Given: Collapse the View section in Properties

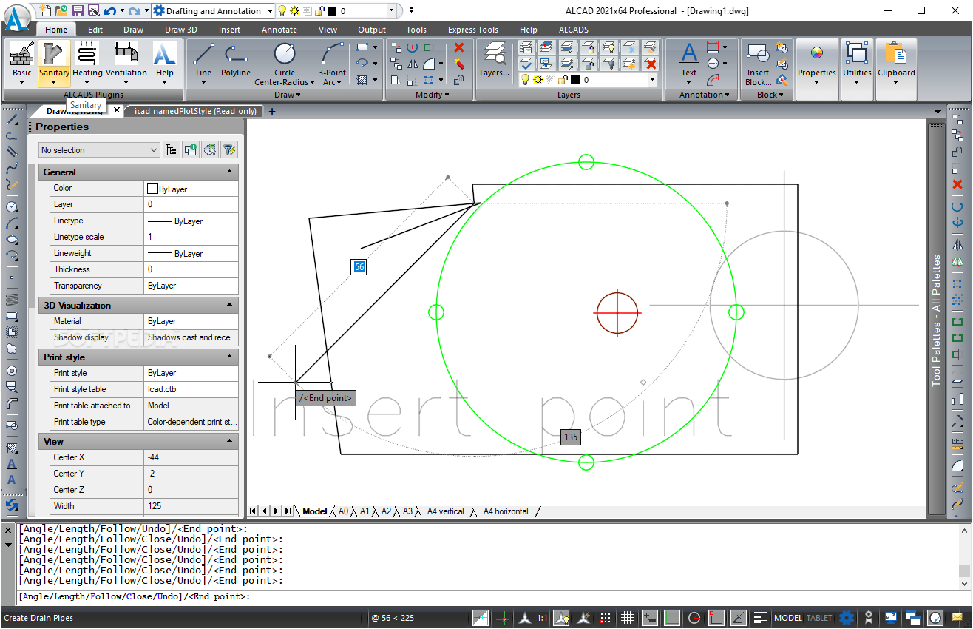Looking at the screenshot, I should point(230,441).
